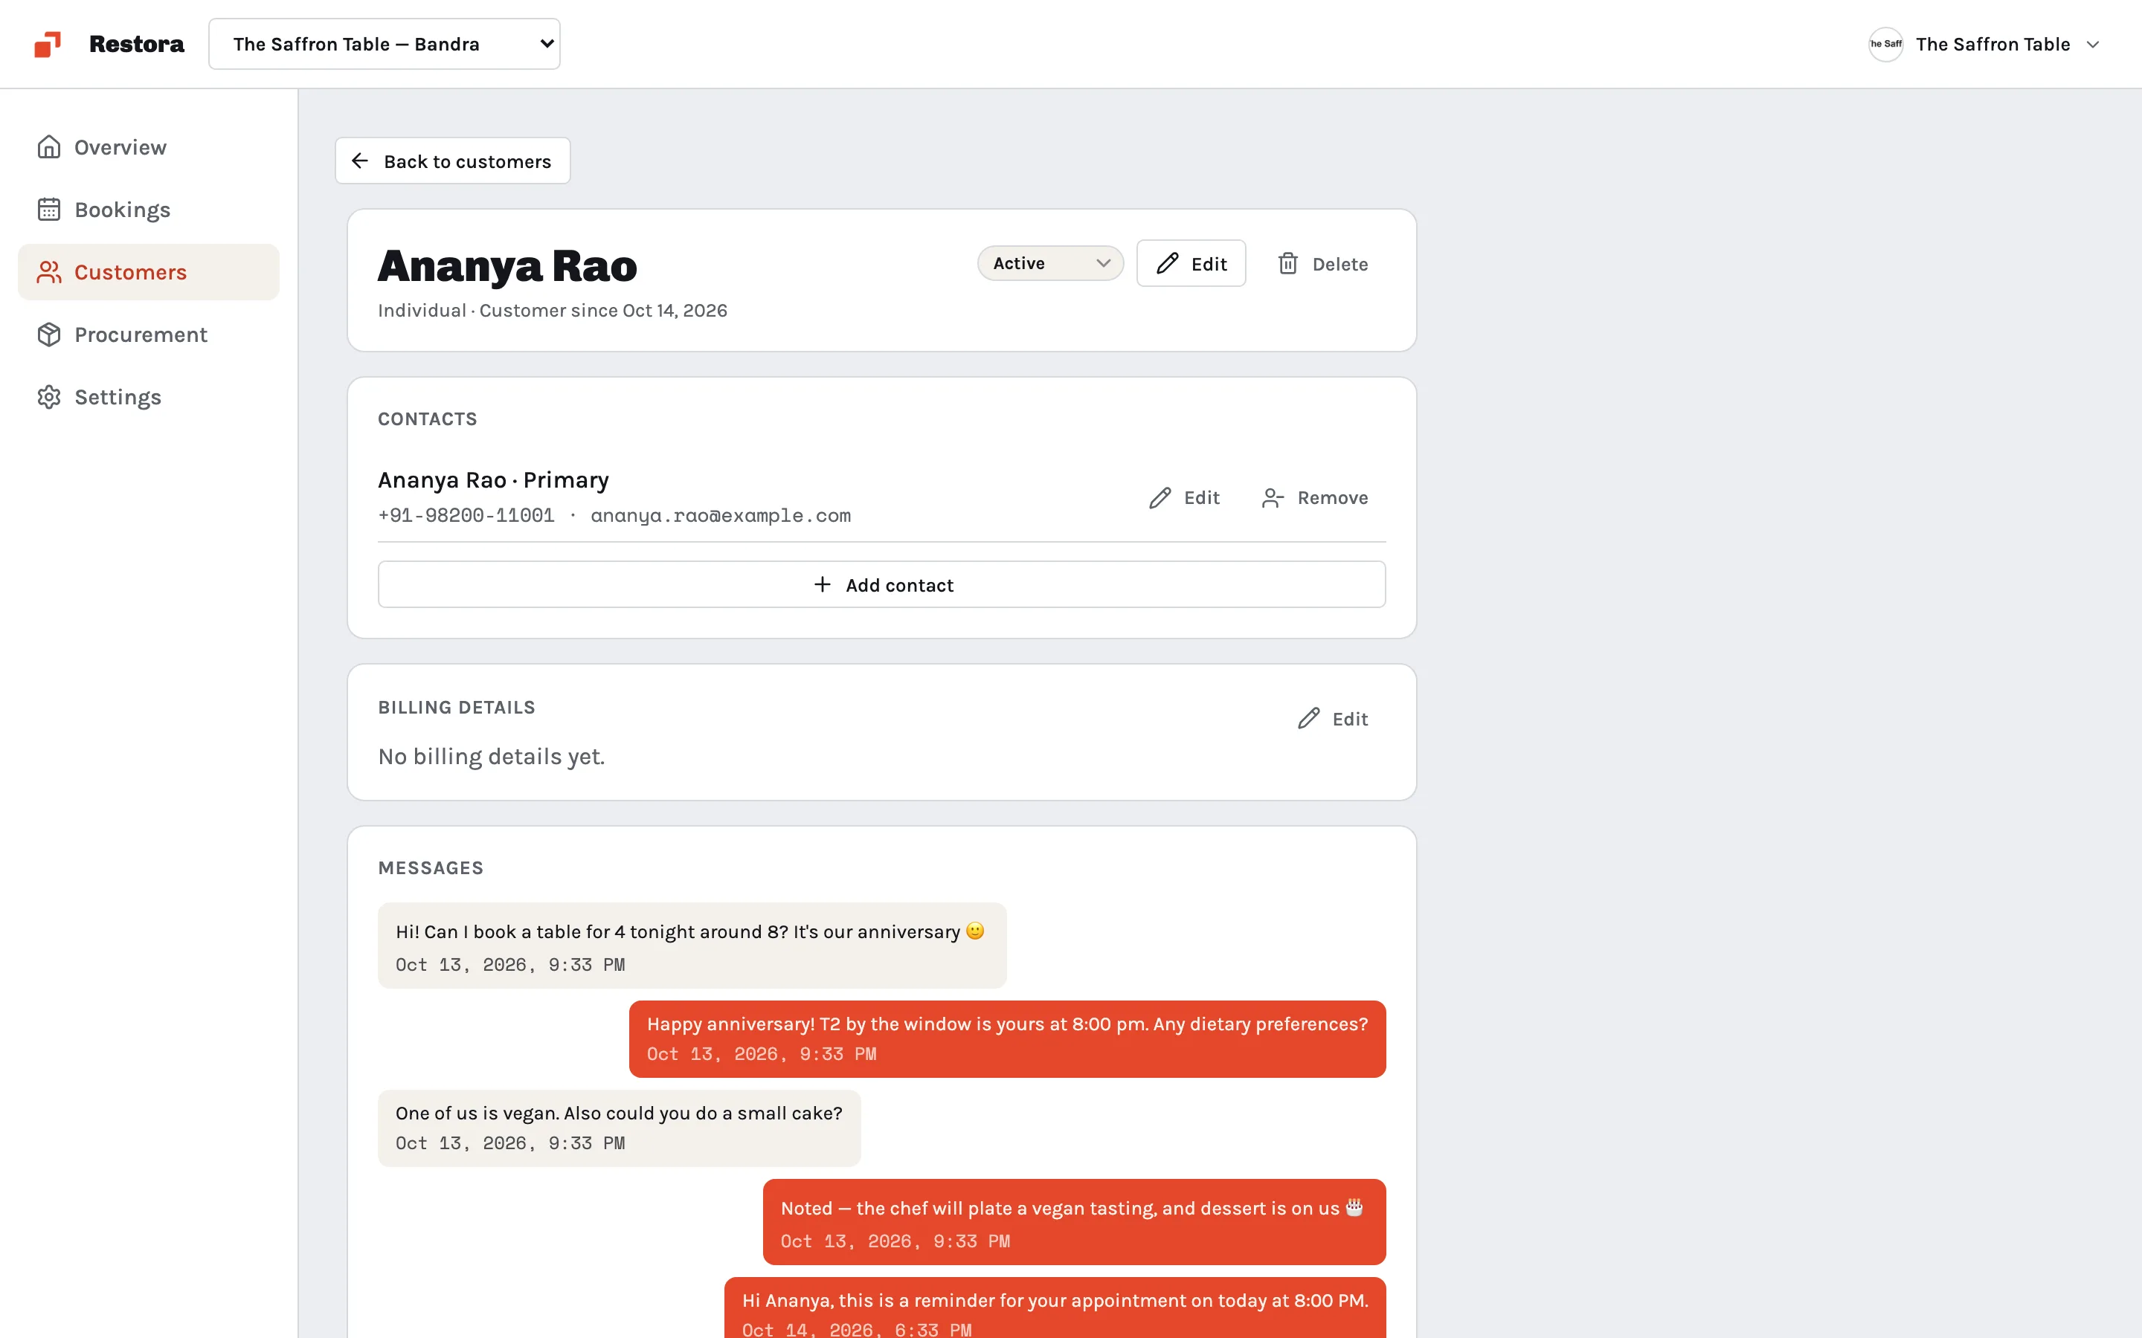Click phone number +91-98200-11001

point(466,515)
